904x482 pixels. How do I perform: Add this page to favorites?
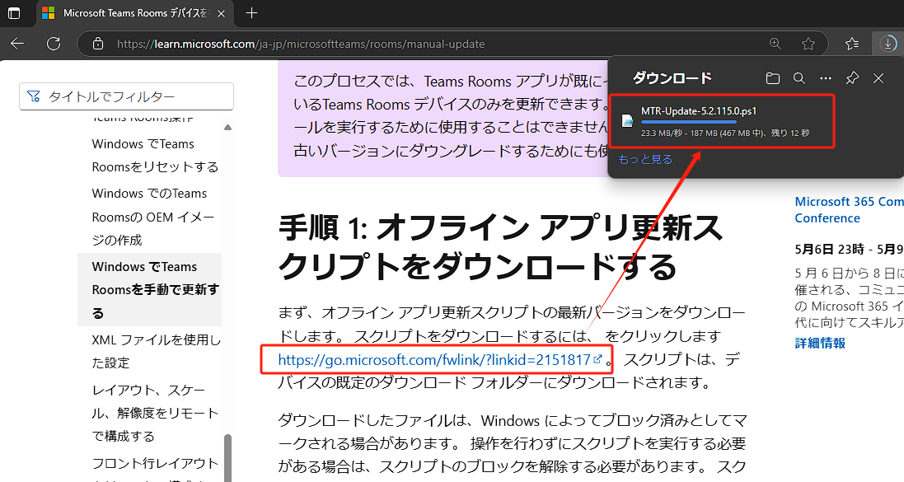point(808,44)
